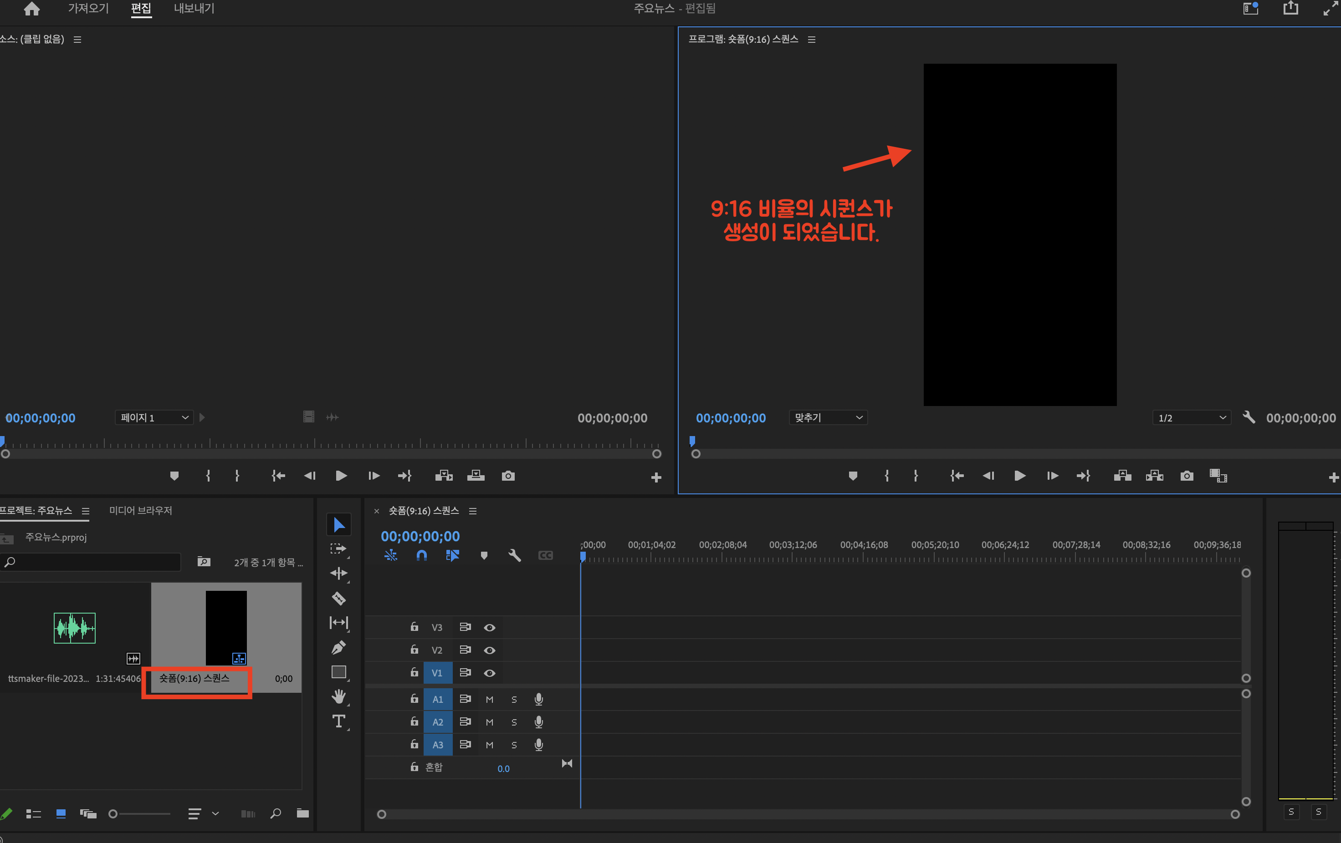Click New Bin folder icon in Project panel
Viewport: 1341px width, 843px height.
[302, 813]
